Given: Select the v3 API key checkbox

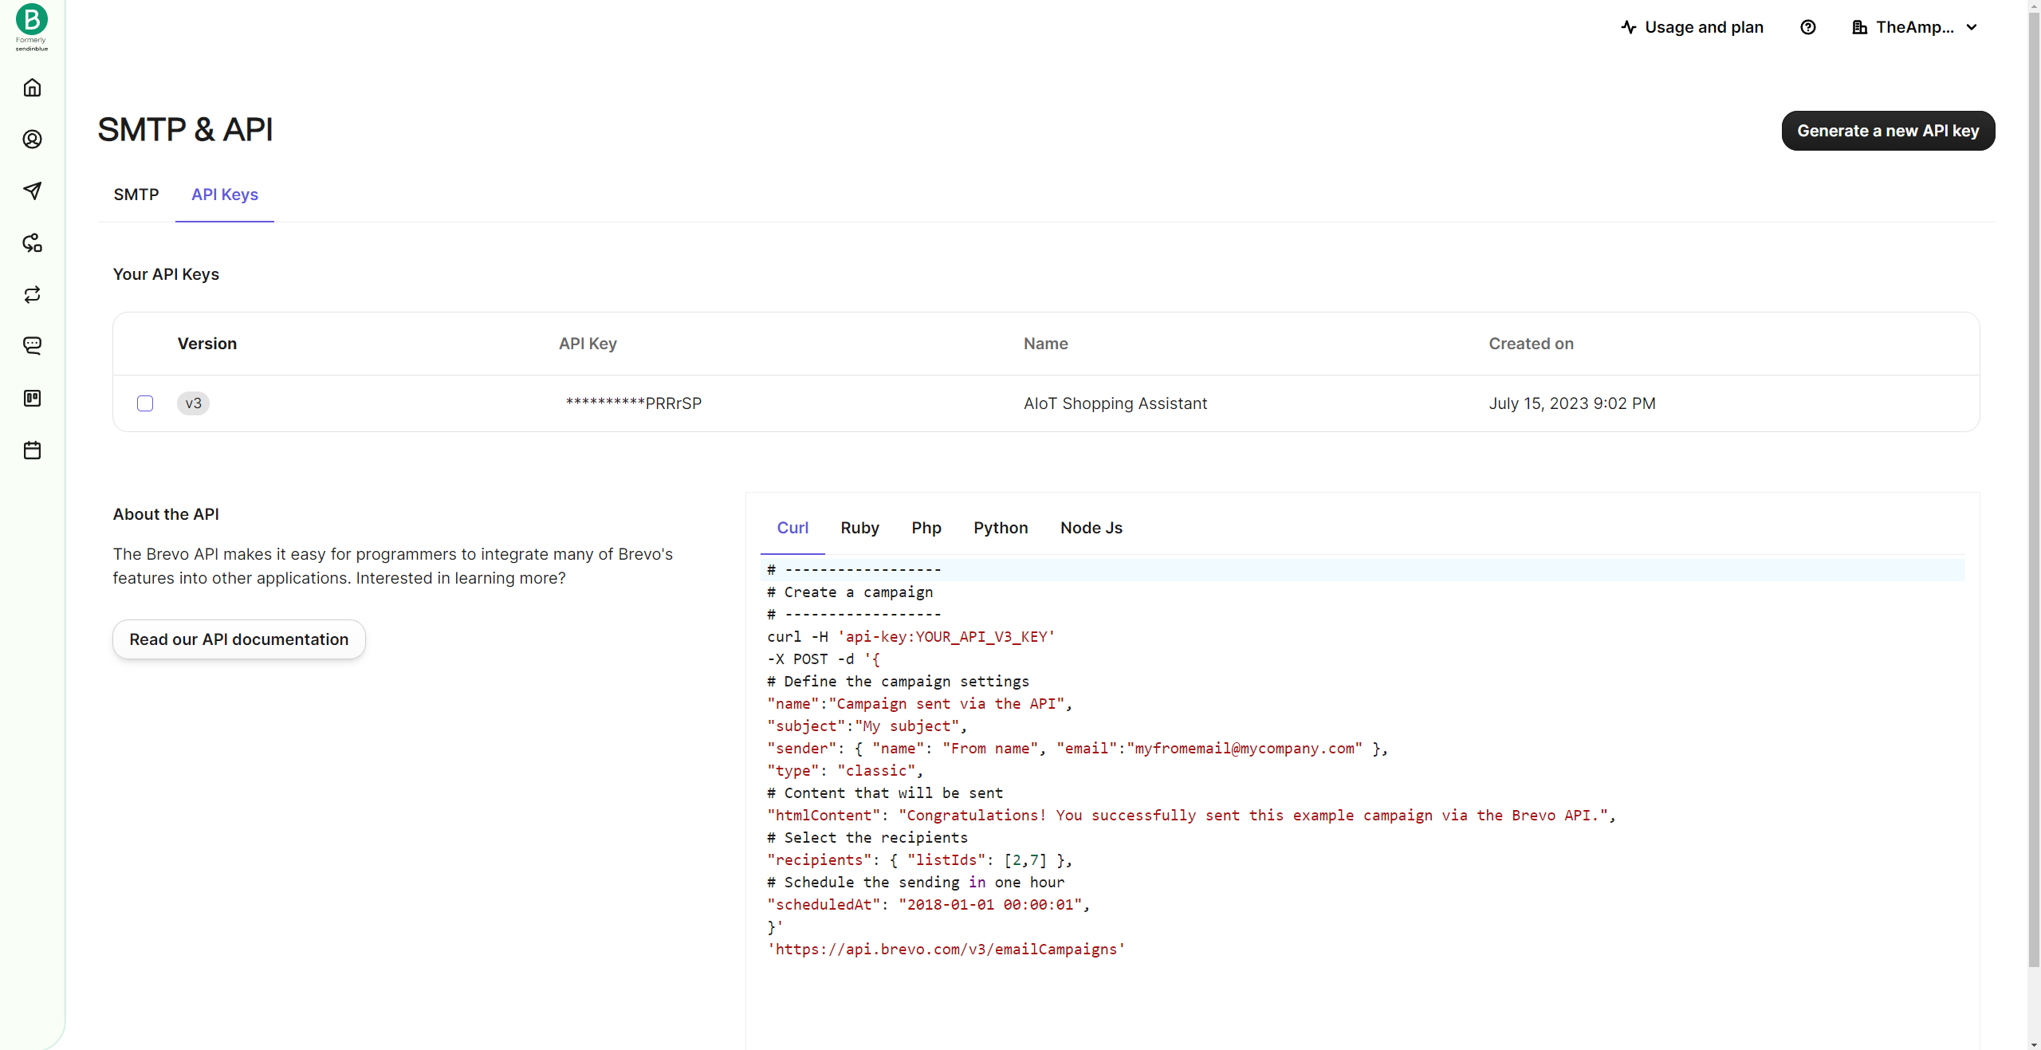Looking at the screenshot, I should [x=144, y=403].
